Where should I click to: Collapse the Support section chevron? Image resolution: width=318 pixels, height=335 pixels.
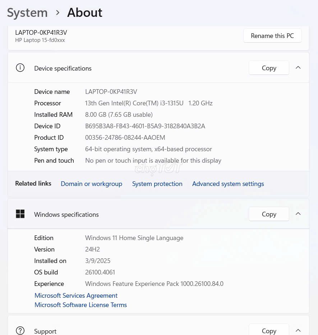pyautogui.click(x=298, y=330)
